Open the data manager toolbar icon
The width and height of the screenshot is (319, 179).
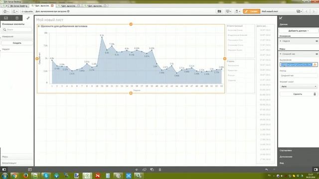click(x=219, y=11)
